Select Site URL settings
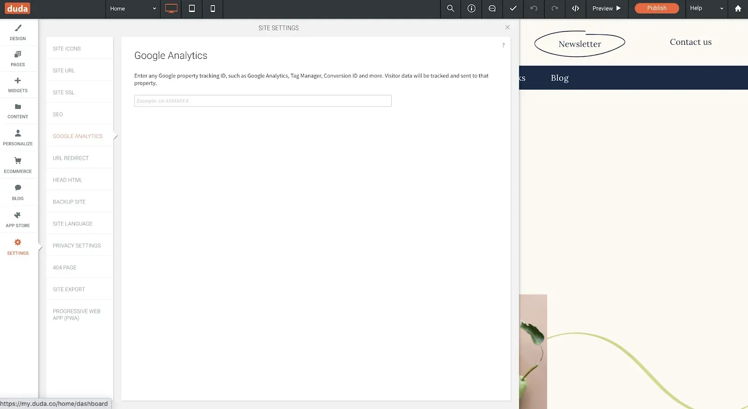Screen dimensions: 748x409 (79, 70)
